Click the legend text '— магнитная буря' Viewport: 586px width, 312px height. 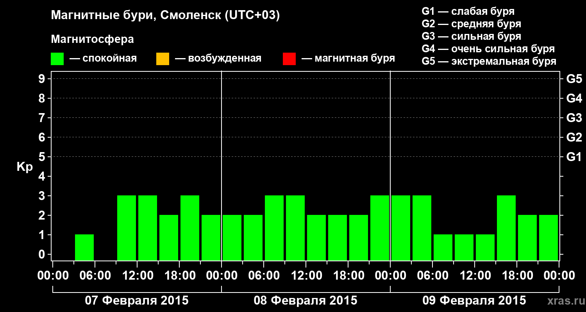[348, 59]
